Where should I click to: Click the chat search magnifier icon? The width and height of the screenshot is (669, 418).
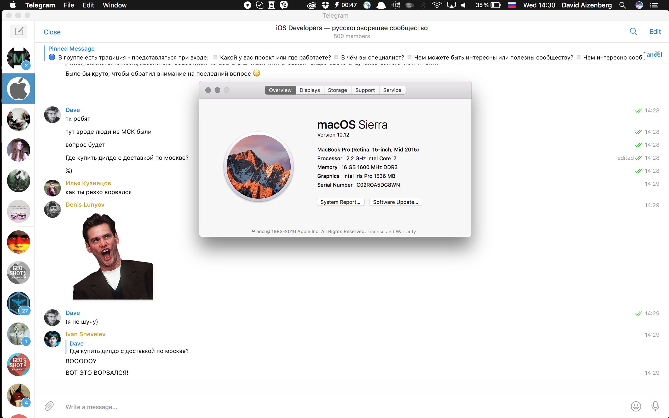tap(633, 32)
